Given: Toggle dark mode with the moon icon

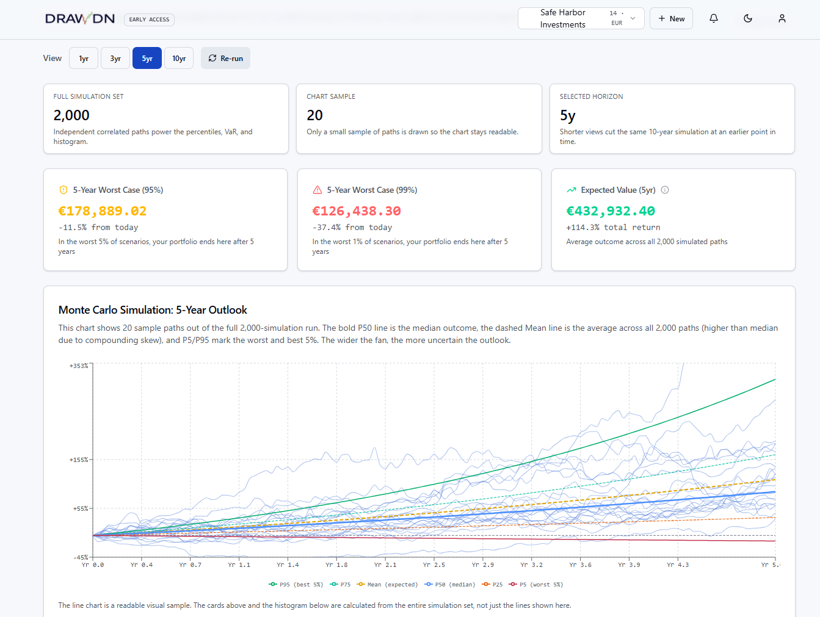Looking at the screenshot, I should (x=747, y=18).
